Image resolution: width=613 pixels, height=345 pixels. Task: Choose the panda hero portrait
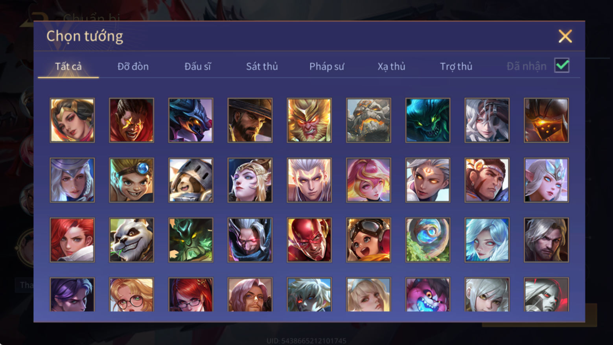pos(131,240)
